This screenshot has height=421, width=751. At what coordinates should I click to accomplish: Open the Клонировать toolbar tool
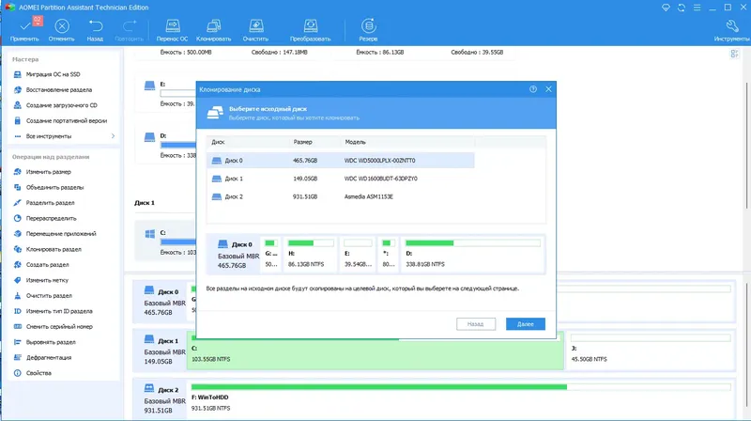214,30
